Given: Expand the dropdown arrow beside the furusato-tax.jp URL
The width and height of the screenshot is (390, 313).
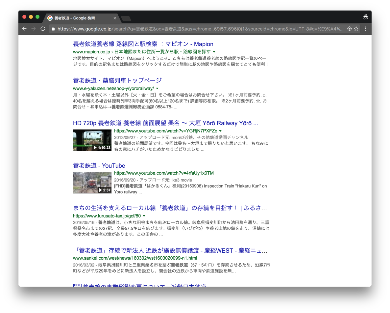Looking at the screenshot, I should (x=144, y=216).
